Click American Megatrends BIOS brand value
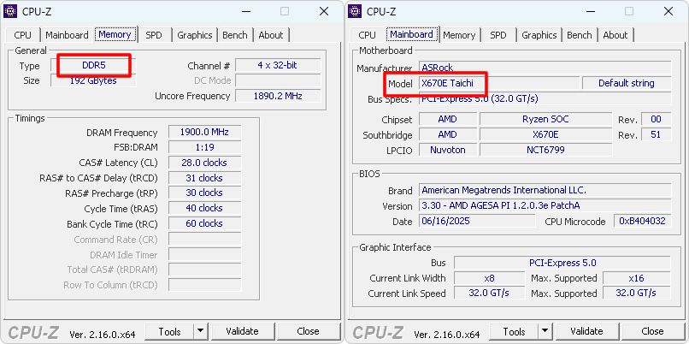The image size is (689, 344). tap(545, 190)
